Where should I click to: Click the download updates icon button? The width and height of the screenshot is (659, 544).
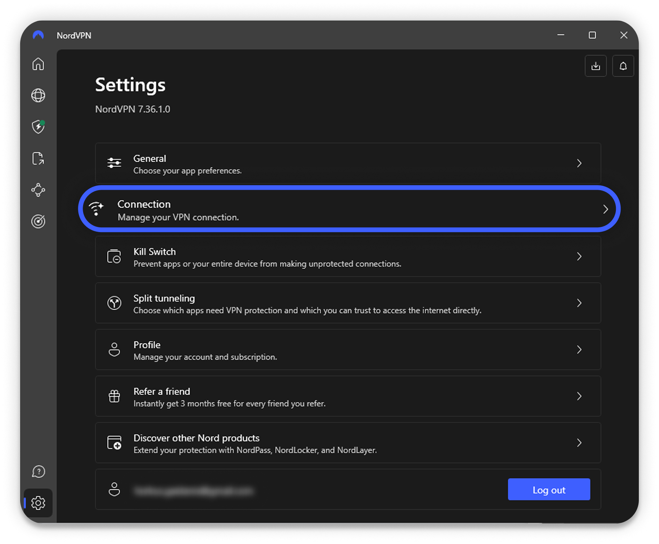pyautogui.click(x=596, y=66)
